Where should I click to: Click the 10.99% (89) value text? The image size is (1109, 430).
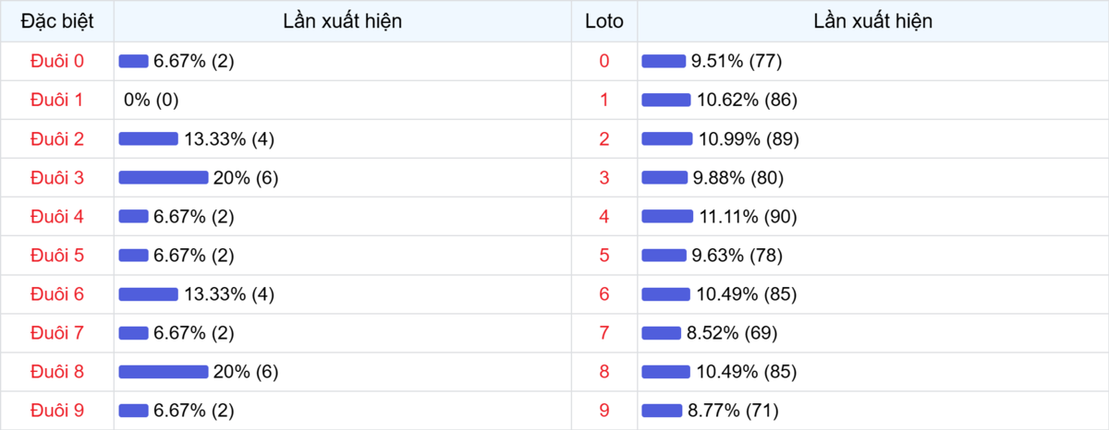(748, 138)
